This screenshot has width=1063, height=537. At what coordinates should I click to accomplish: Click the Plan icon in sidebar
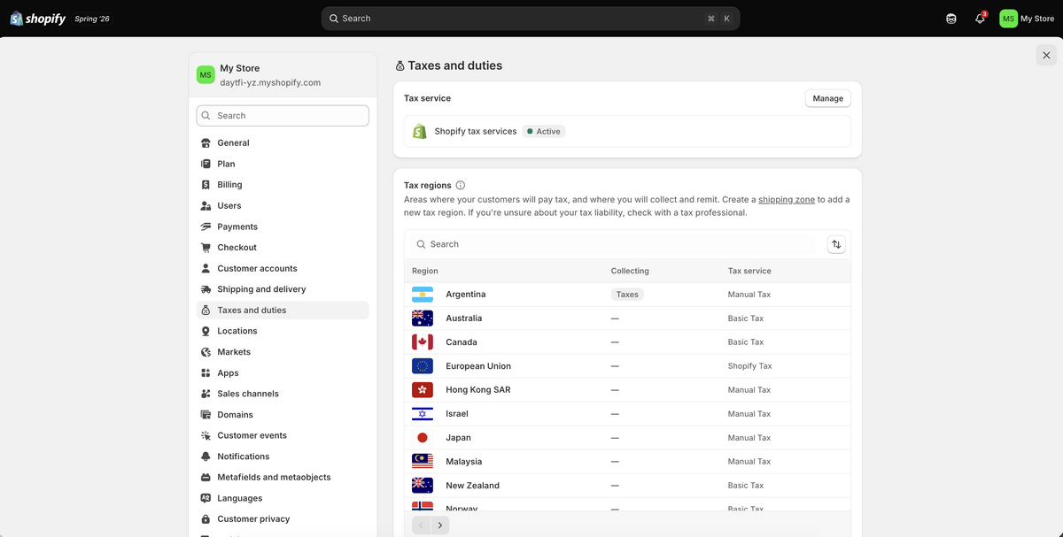click(x=206, y=164)
